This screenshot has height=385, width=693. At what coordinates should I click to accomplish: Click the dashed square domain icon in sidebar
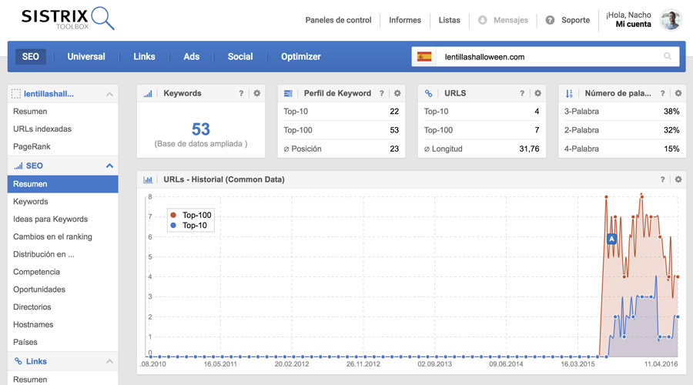tap(16, 94)
